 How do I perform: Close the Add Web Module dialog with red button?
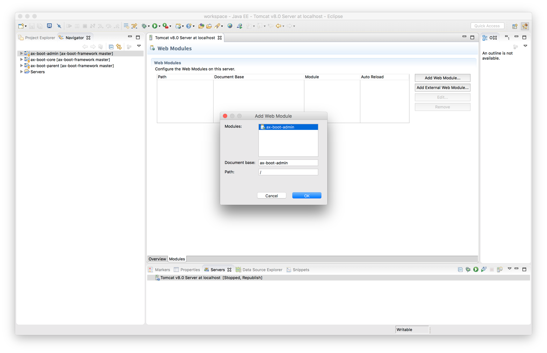pos(225,116)
